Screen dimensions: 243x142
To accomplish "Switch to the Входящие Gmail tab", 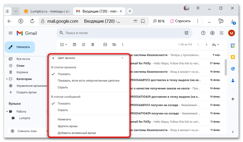I will (x=99, y=11).
